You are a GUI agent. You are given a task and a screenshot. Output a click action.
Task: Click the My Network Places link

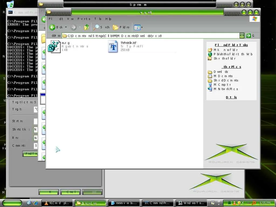pos(226,89)
